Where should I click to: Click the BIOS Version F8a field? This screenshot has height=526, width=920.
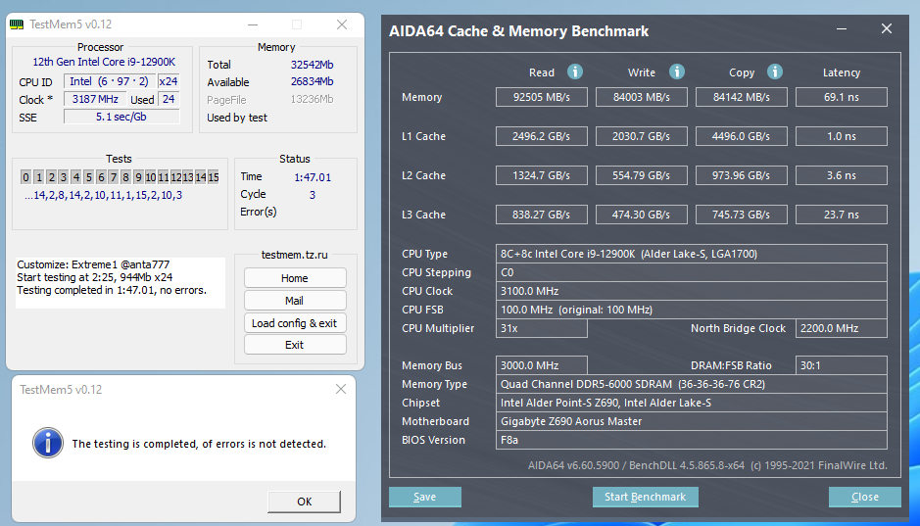coord(691,440)
